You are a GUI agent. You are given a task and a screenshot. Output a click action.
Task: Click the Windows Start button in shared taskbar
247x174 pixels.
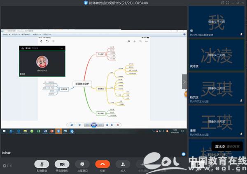tap(4, 131)
